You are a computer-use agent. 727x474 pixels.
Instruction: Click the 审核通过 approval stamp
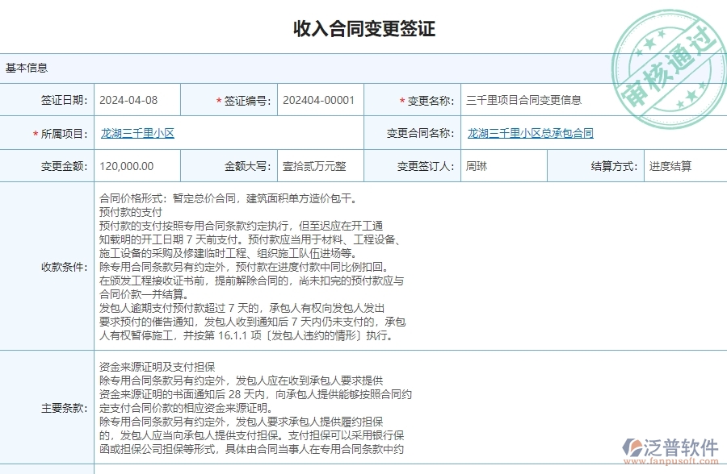click(x=669, y=48)
